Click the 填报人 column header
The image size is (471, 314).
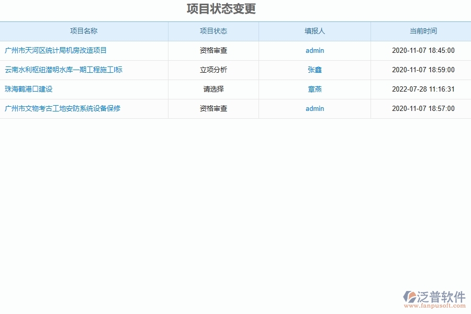[x=314, y=31]
